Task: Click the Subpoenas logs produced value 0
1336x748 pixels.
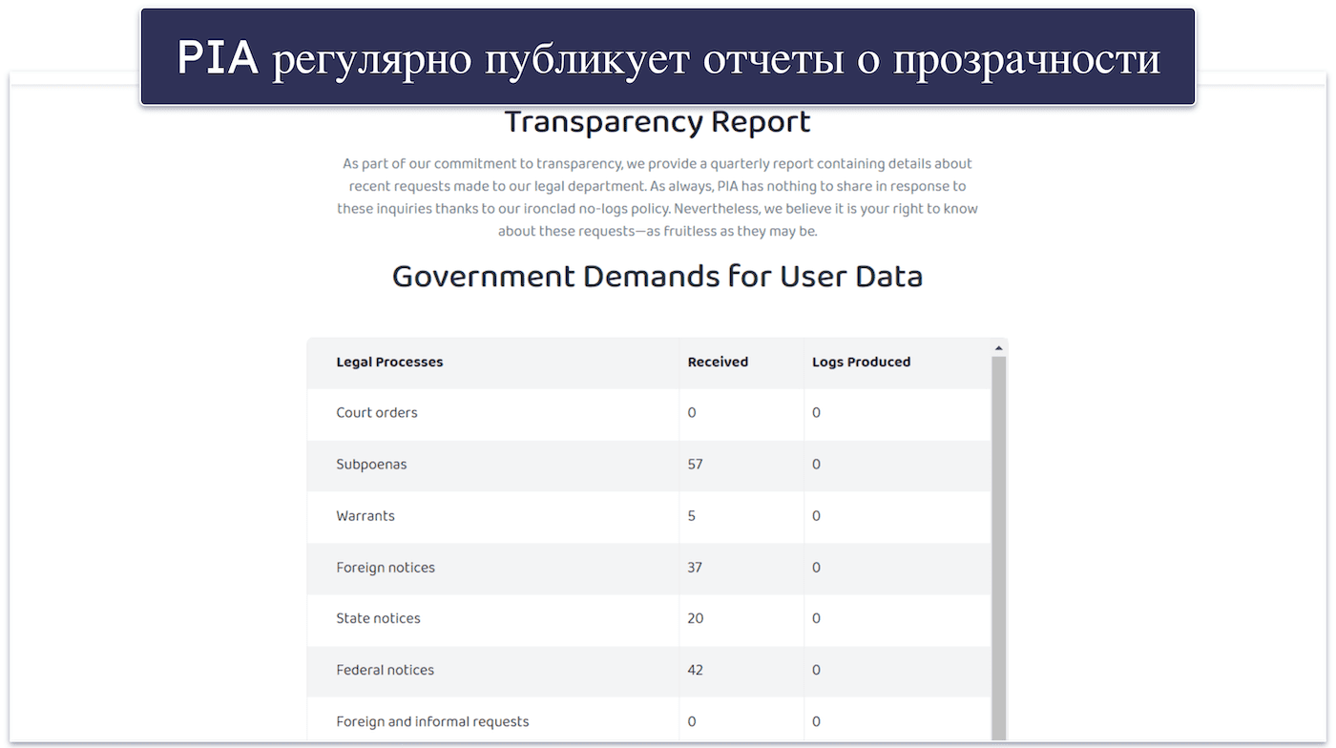Action: point(816,465)
